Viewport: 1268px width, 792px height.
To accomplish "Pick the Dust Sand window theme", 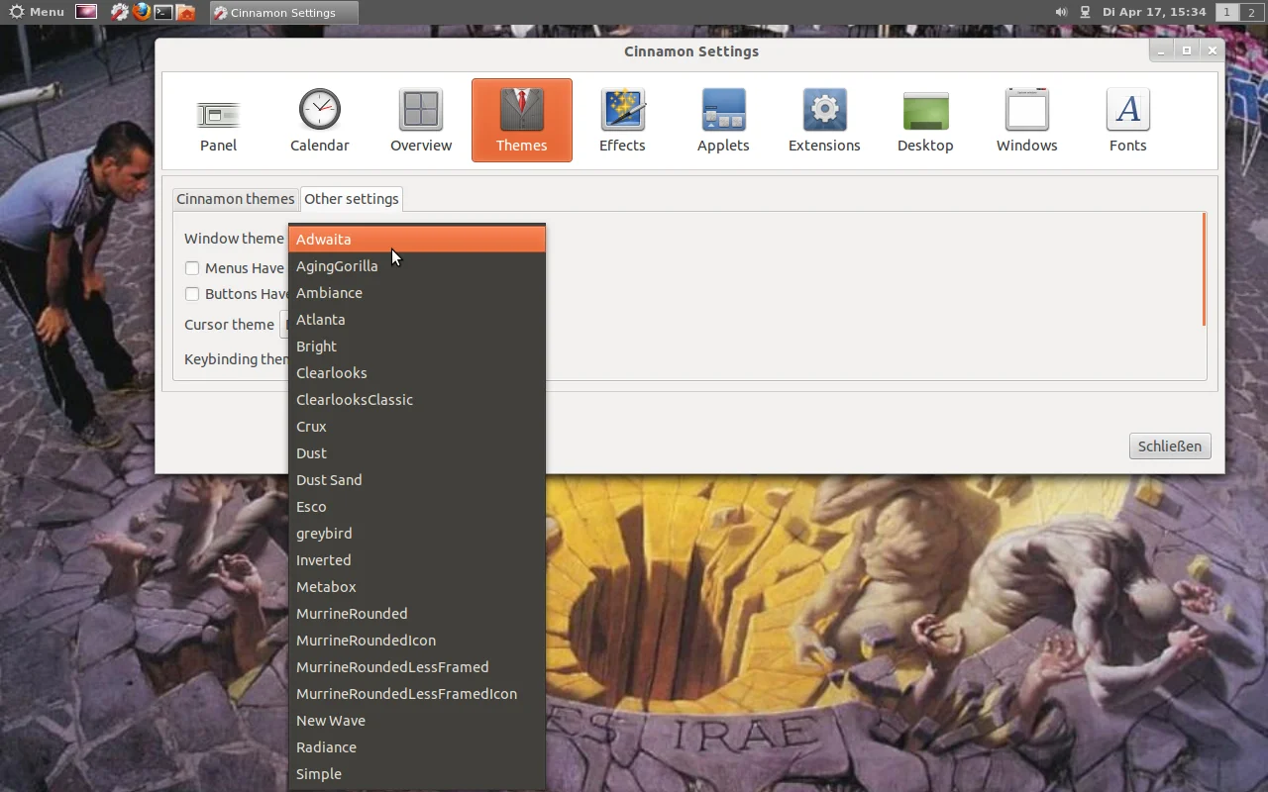I will 416,479.
